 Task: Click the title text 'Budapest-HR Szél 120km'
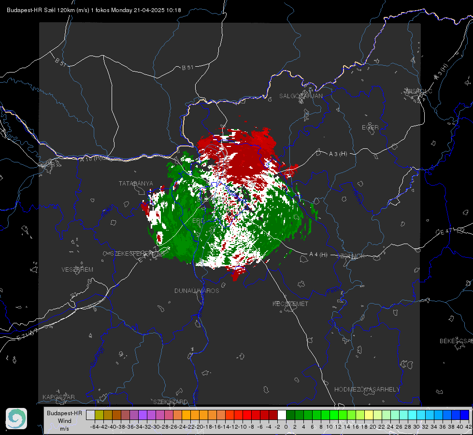41,10
